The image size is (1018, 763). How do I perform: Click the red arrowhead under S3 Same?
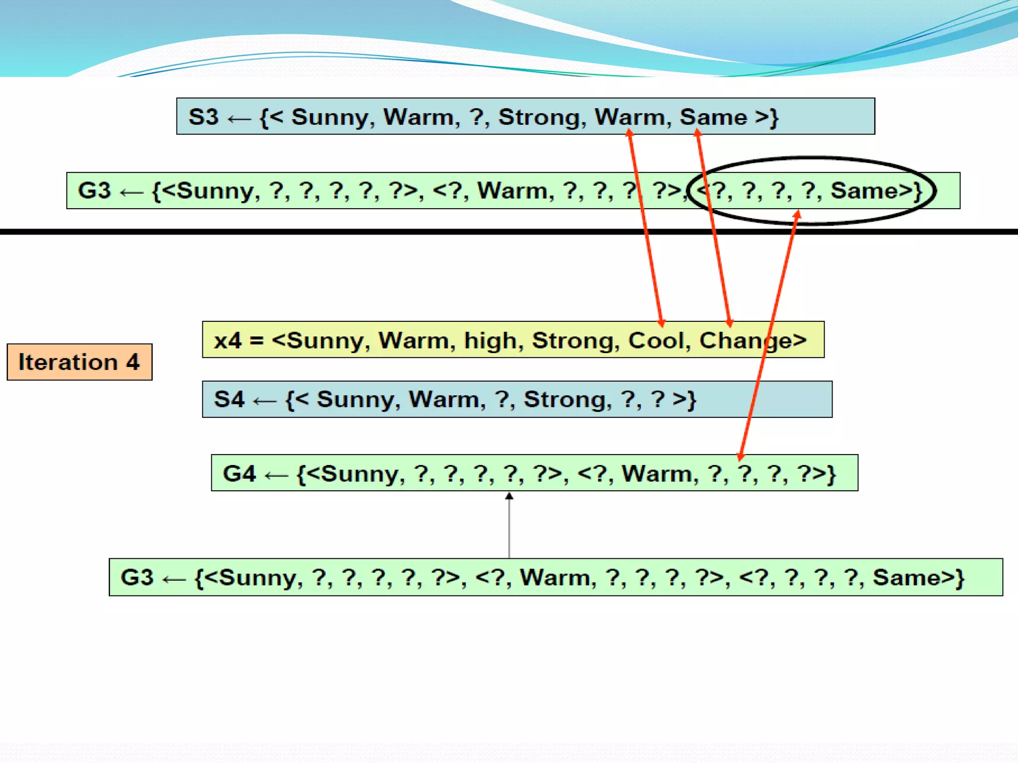pos(697,133)
